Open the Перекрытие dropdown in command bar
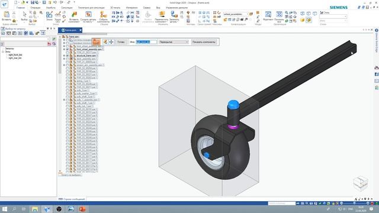 [174, 42]
